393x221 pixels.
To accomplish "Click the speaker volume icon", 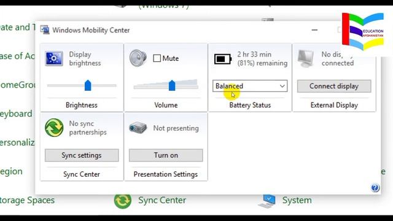I will (x=138, y=58).
